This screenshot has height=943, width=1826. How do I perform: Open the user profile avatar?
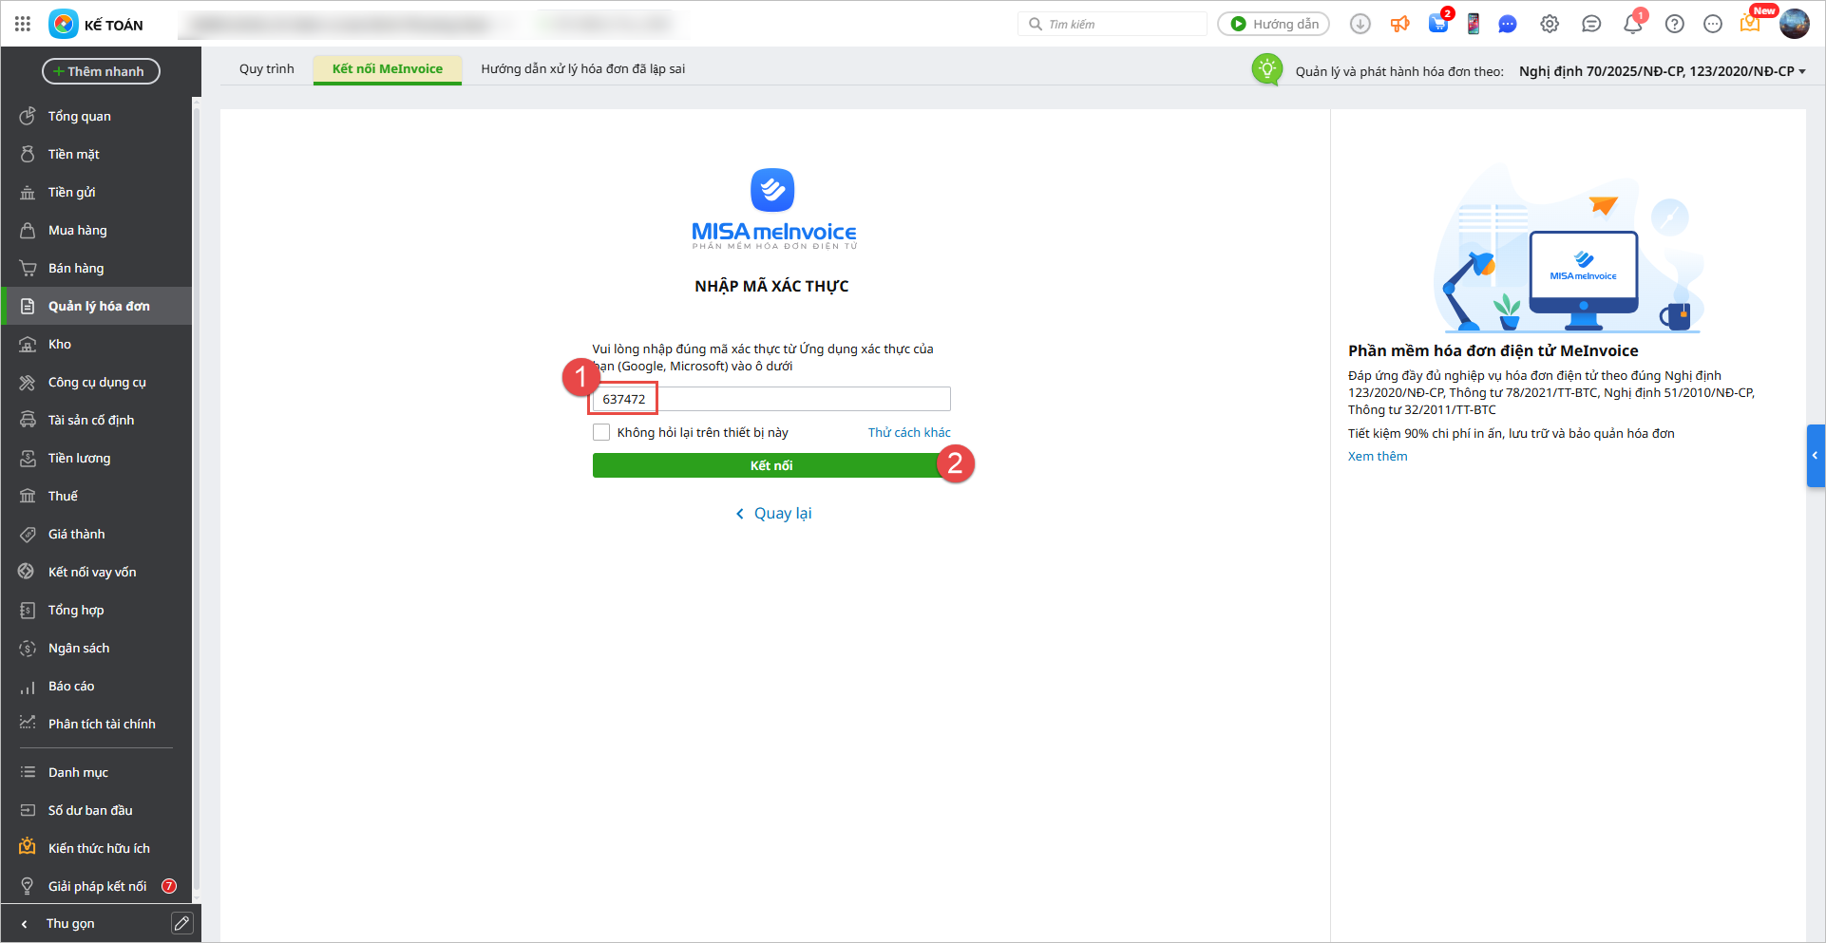[1795, 24]
